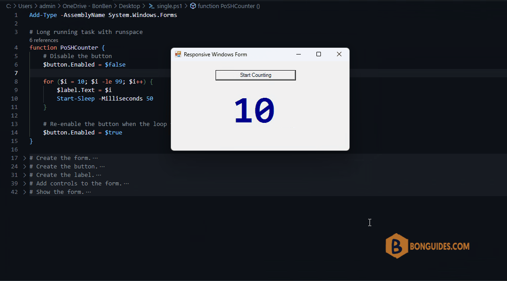
Task: Click '$label.Text' on line 9
Action: tap(76, 90)
